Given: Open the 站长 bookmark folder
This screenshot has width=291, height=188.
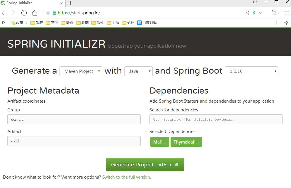Looking at the screenshot, I should [128, 23].
